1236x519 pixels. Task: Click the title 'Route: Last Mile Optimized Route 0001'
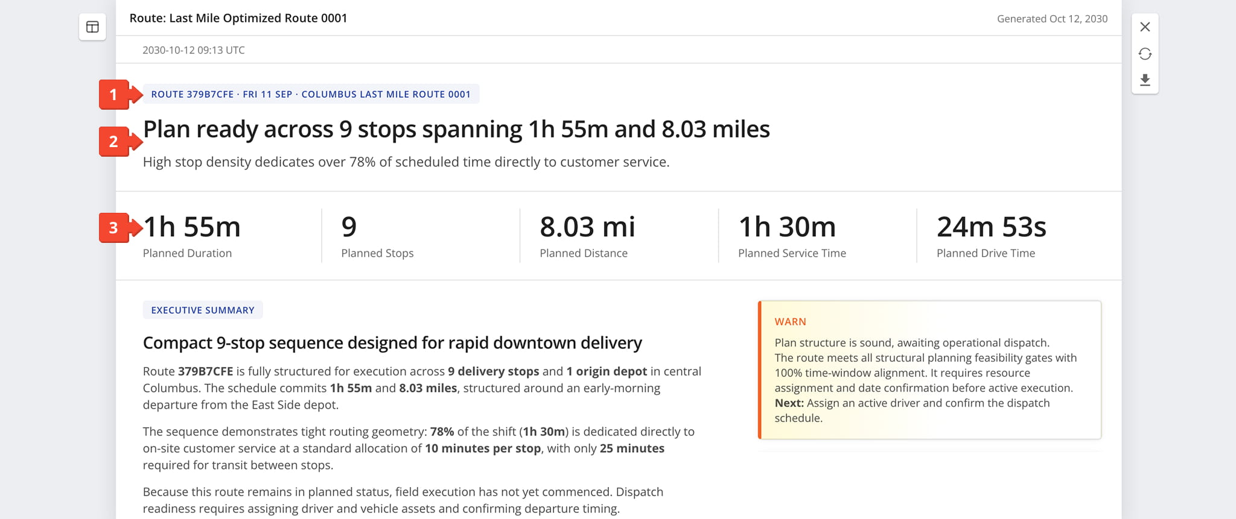tap(238, 18)
